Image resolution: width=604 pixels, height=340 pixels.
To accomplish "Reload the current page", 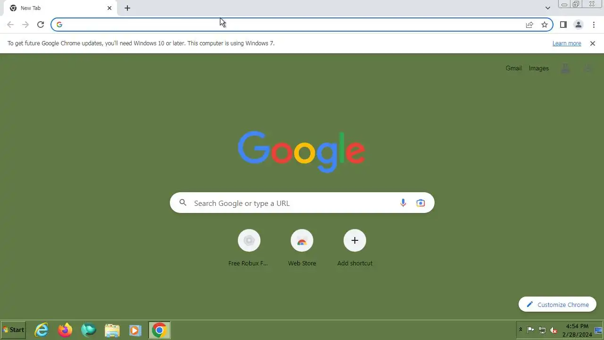I will [x=41, y=25].
